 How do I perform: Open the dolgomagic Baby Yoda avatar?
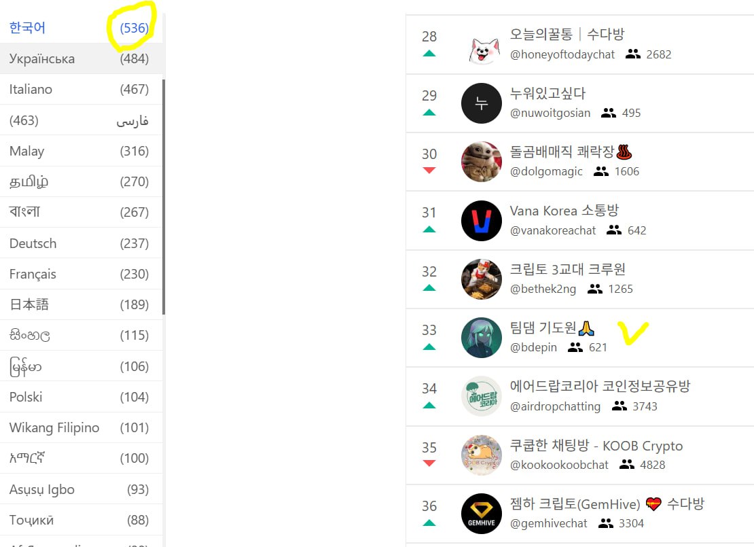(482, 162)
